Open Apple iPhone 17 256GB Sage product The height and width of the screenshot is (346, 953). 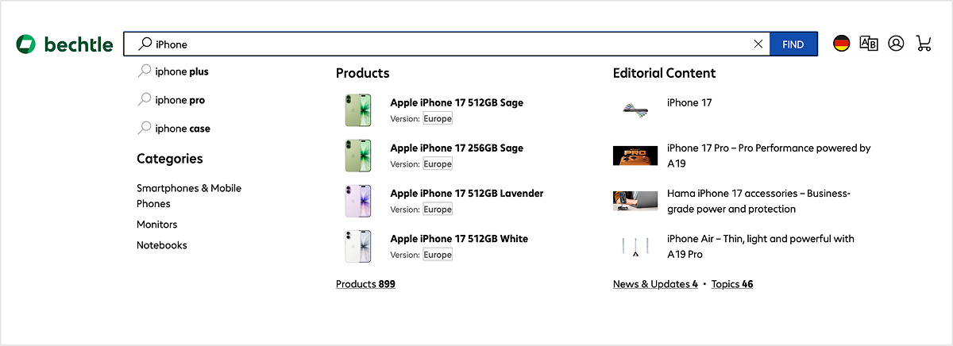(456, 148)
